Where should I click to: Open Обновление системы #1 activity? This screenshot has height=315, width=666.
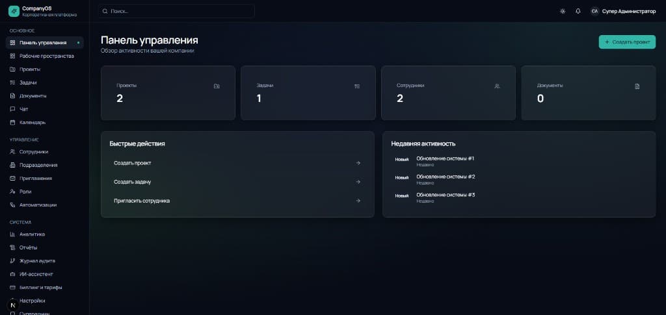[x=445, y=158]
